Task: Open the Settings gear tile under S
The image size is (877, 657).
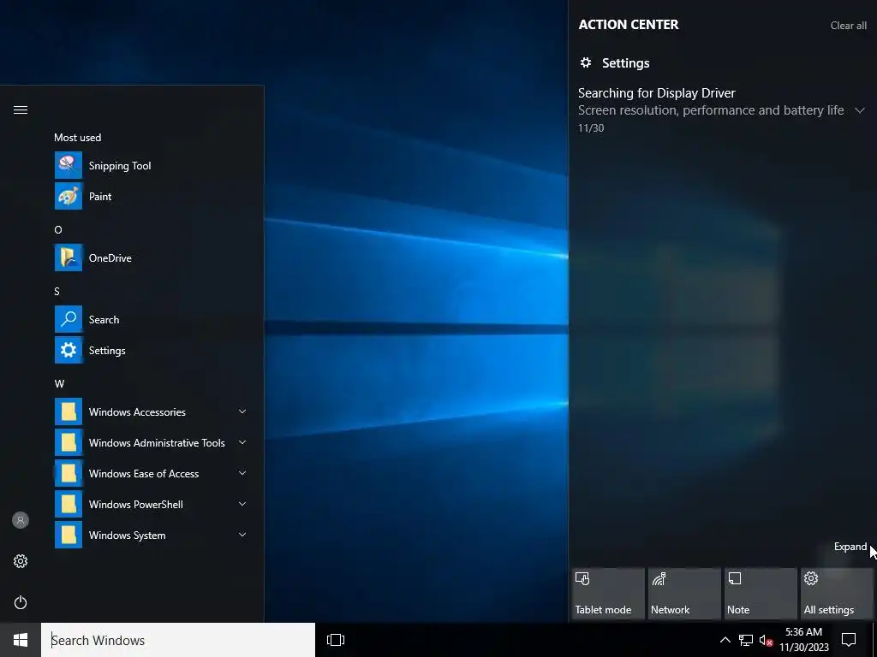Action: pyautogui.click(x=69, y=350)
